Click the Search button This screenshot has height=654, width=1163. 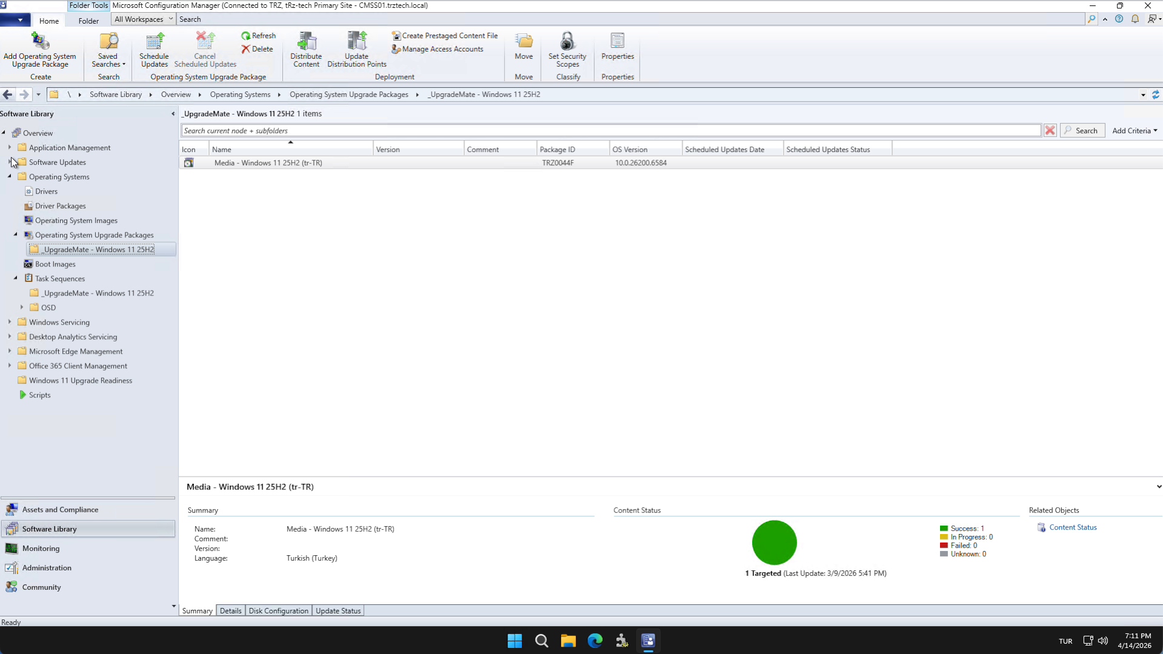click(x=1082, y=131)
